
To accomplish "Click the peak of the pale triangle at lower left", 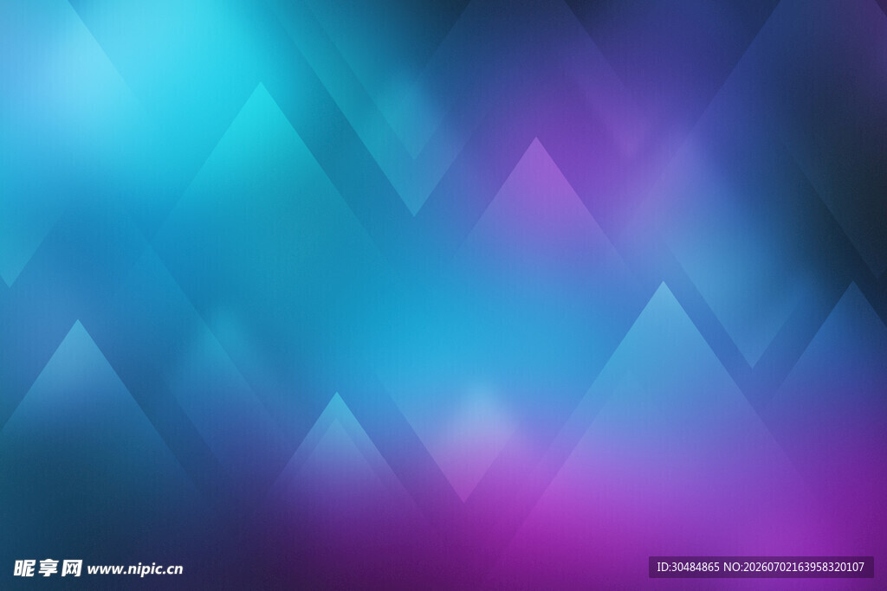I will point(78,320).
